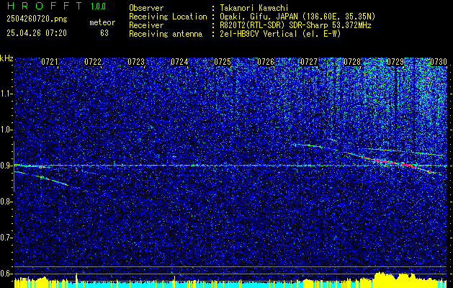453x288 pixels.
Task: Click the HROFFT program title
Action: click(x=45, y=6)
